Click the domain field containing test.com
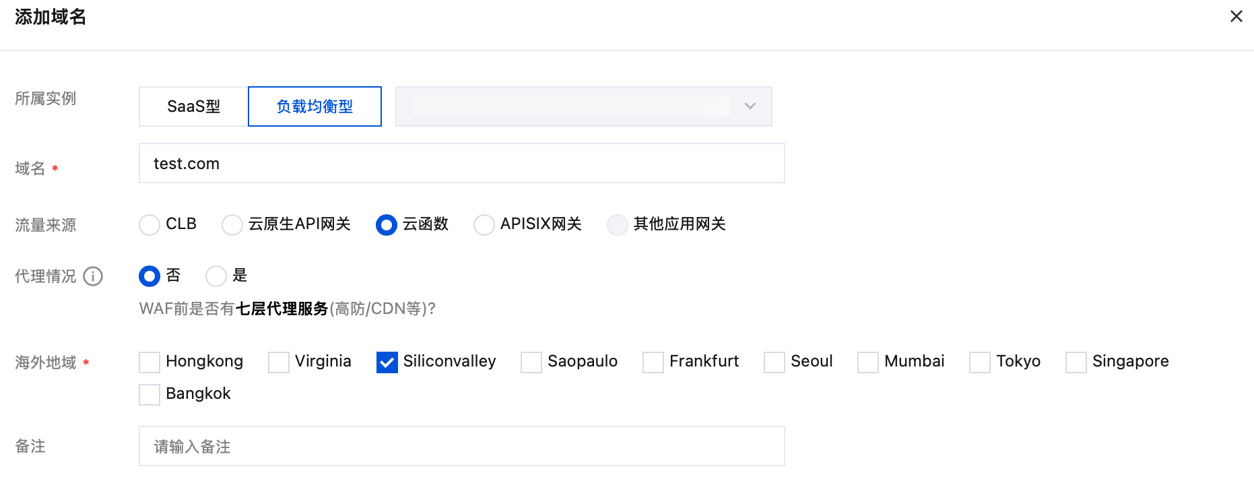This screenshot has height=477, width=1254. [x=461, y=164]
